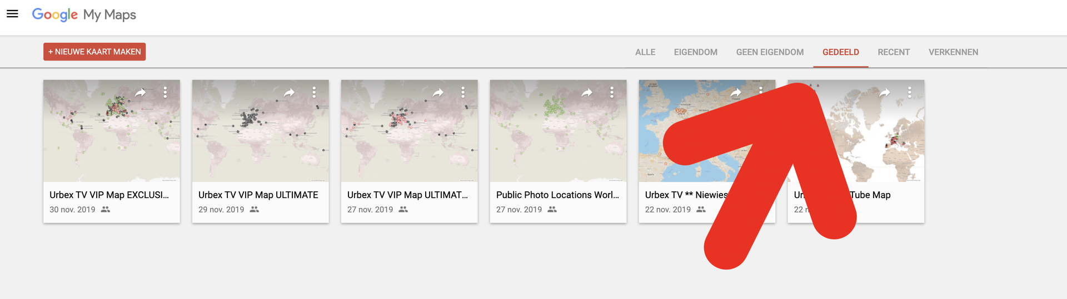1067x299 pixels.
Task: Open more options on Public Photo Locations map
Action: [x=612, y=92]
